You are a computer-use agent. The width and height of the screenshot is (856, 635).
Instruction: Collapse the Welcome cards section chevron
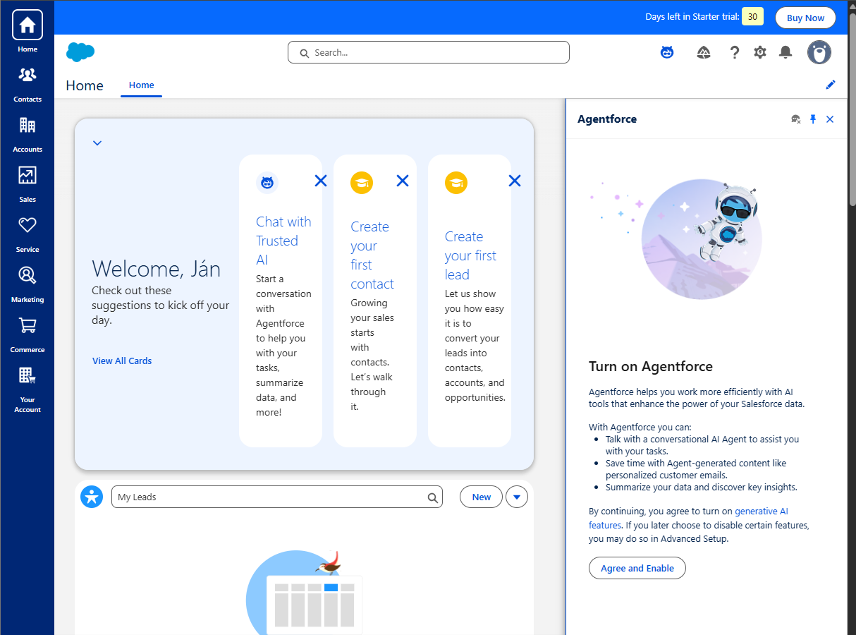97,143
